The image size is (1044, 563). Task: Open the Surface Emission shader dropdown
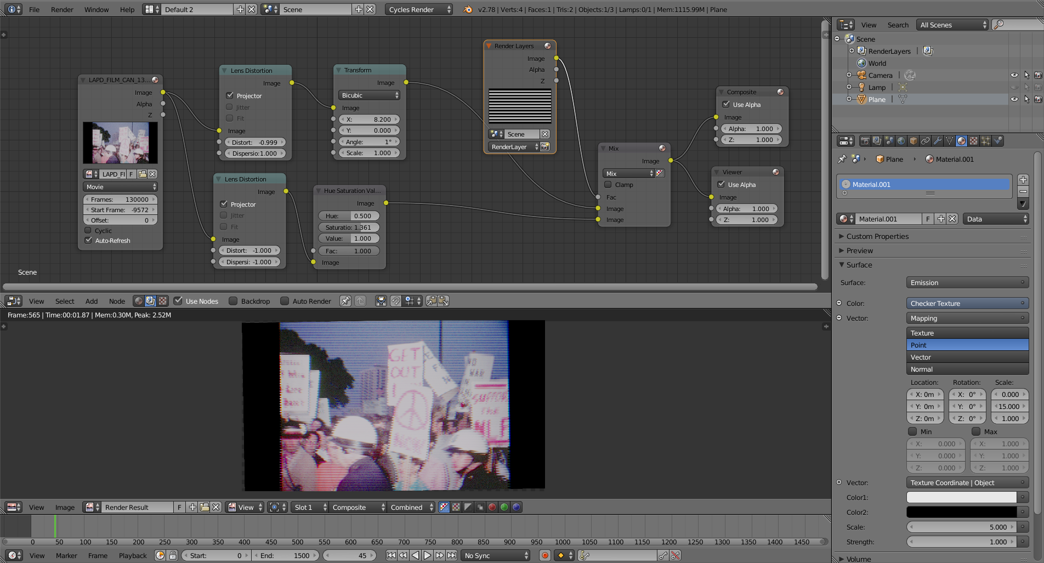coord(967,283)
